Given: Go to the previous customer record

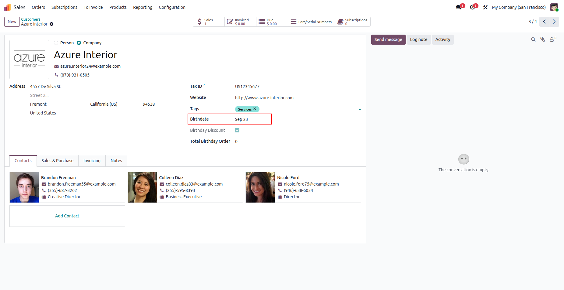Looking at the screenshot, I should (544, 22).
